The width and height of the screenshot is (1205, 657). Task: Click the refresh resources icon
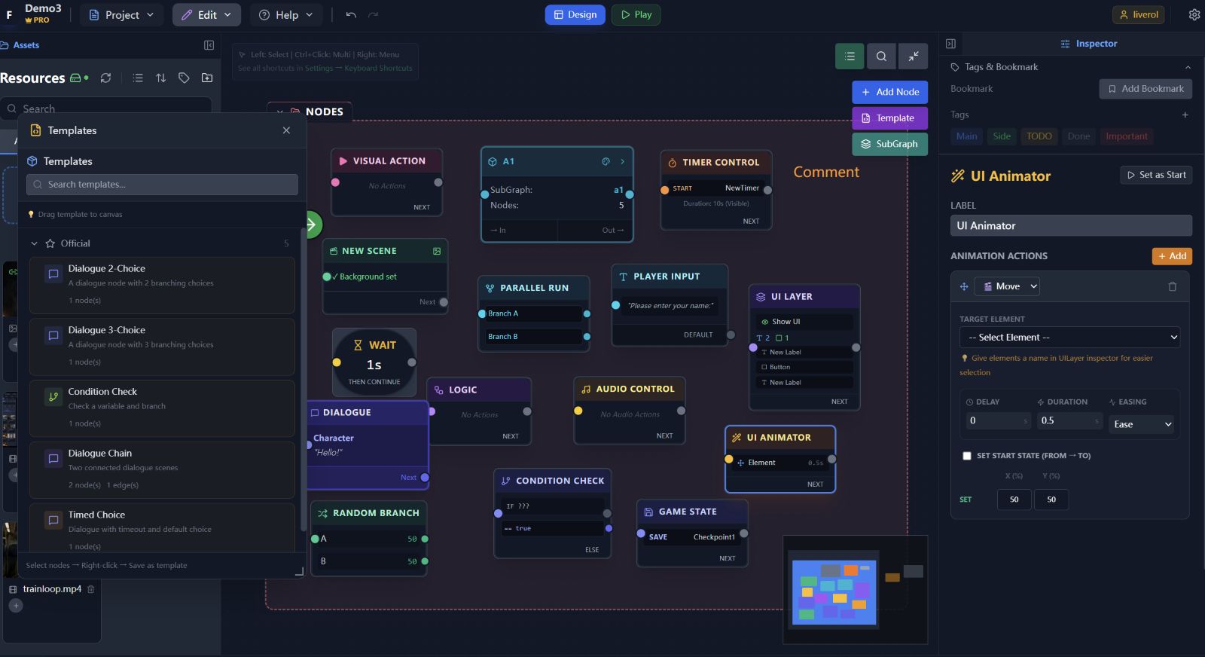(105, 78)
